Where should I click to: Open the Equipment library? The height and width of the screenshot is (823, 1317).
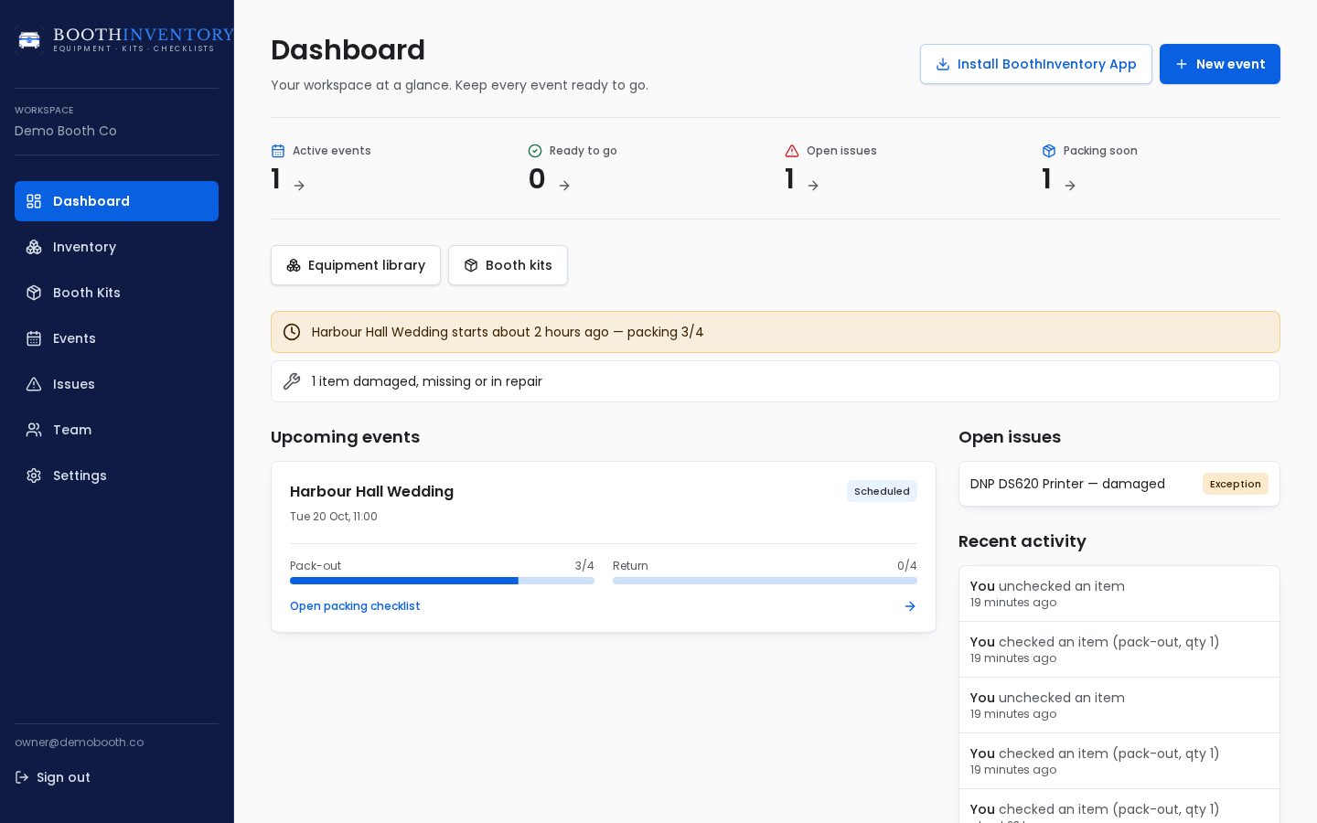356,265
